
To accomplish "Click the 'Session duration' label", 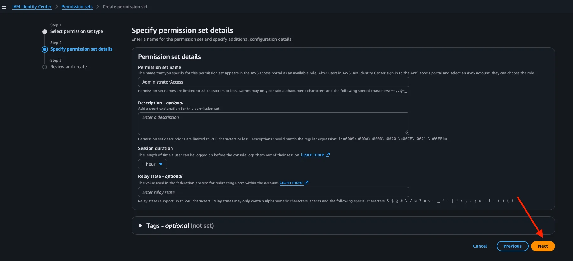I will [155, 148].
